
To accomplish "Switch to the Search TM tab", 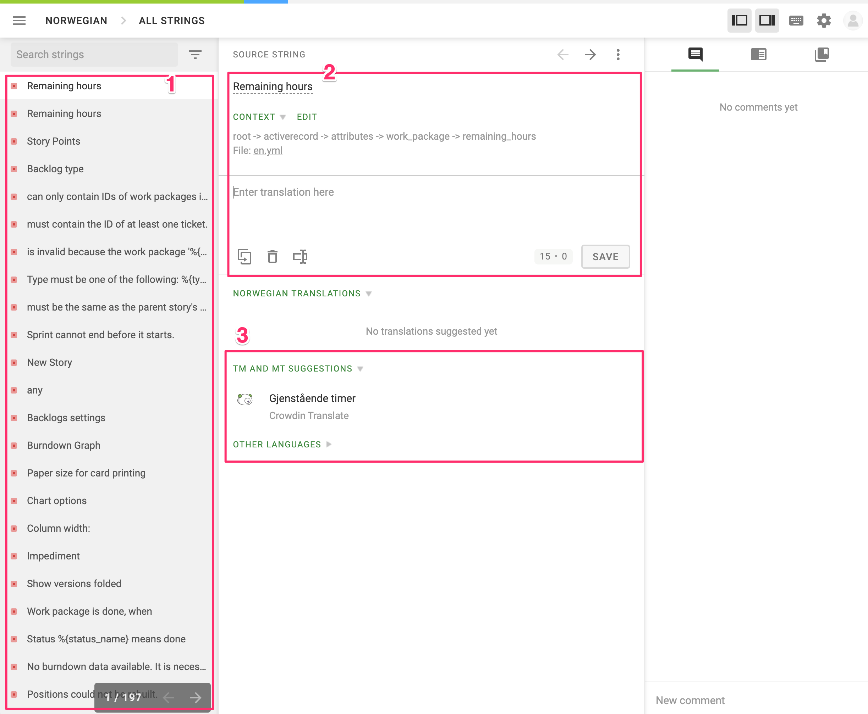I will tap(759, 54).
